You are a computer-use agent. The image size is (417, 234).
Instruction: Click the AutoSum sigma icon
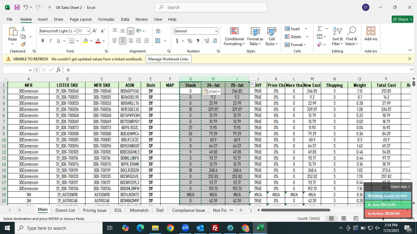pyautogui.click(x=320, y=29)
